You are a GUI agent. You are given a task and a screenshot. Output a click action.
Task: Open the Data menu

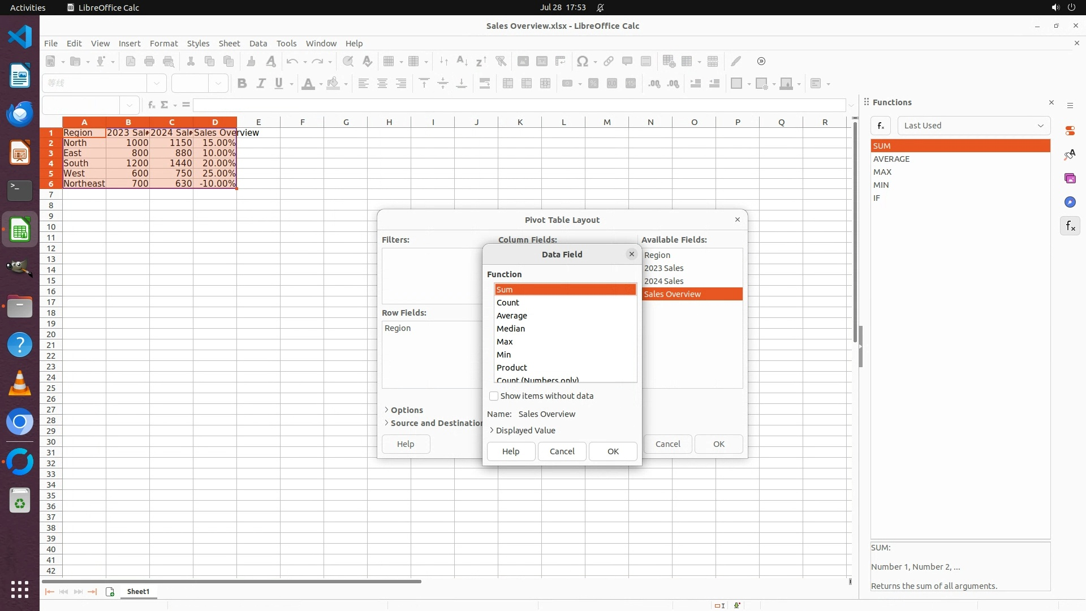pos(258,44)
